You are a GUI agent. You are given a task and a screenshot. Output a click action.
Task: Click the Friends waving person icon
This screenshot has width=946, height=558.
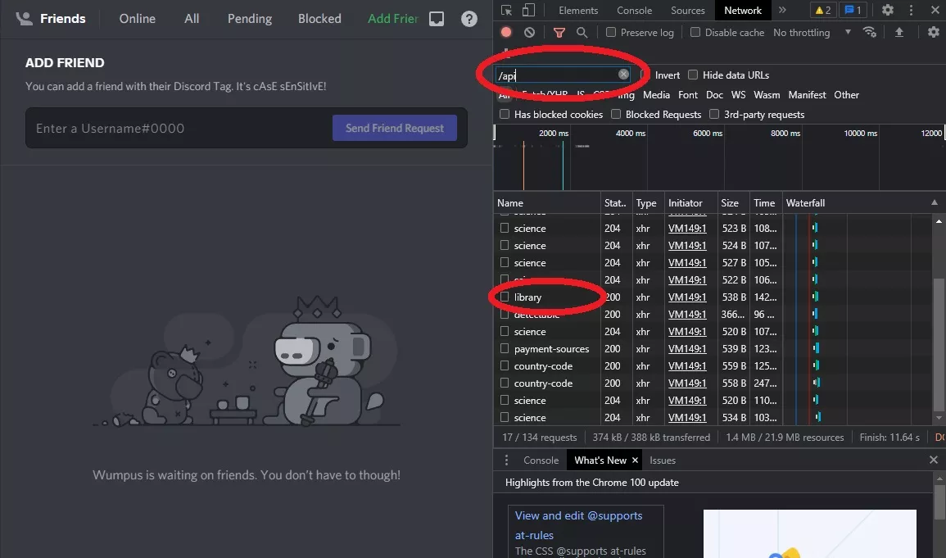24,19
